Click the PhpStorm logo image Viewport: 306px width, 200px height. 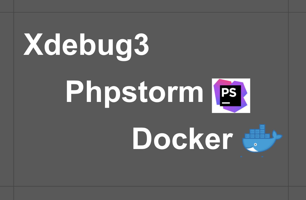[231, 96]
